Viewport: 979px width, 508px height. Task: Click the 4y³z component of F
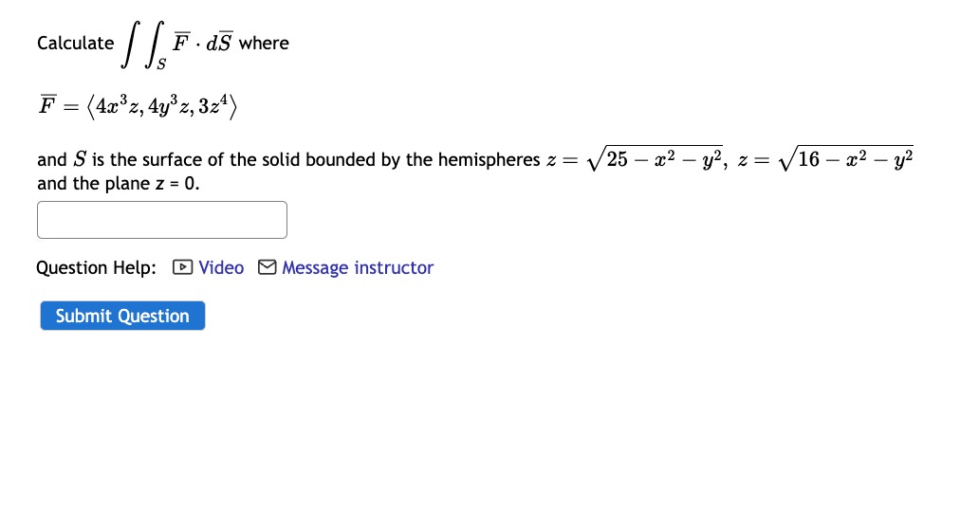tap(171, 106)
